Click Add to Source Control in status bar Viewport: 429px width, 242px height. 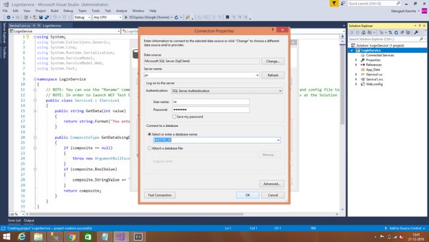[x=405, y=228]
